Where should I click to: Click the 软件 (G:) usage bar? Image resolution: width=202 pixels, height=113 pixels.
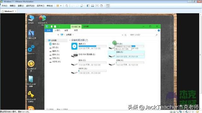(92, 63)
